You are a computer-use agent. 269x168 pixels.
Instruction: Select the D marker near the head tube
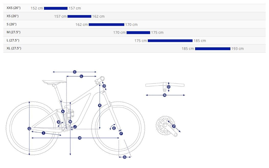coord(104,86)
